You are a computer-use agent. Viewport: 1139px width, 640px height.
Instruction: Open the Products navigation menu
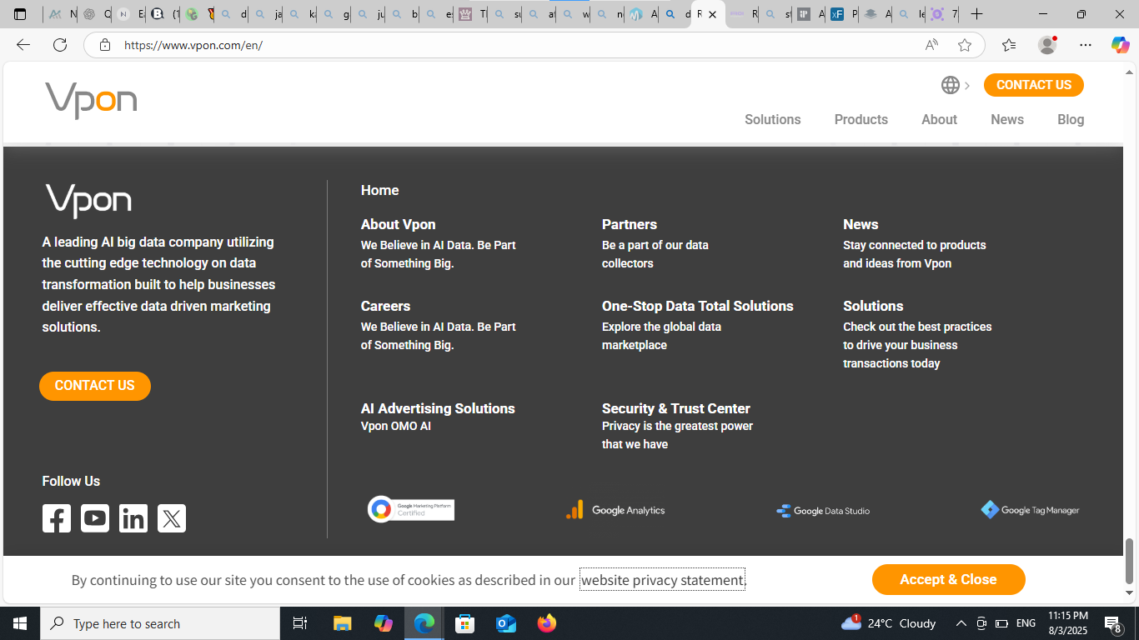(861, 119)
